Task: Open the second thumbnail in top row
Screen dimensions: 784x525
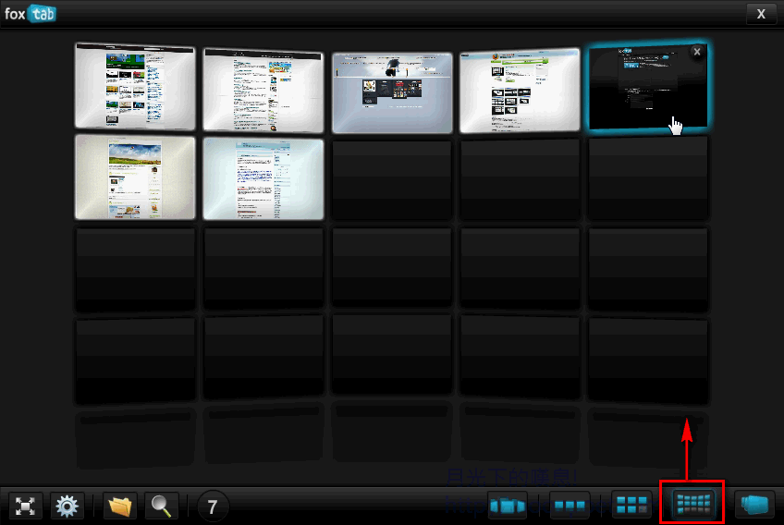Action: click(263, 90)
